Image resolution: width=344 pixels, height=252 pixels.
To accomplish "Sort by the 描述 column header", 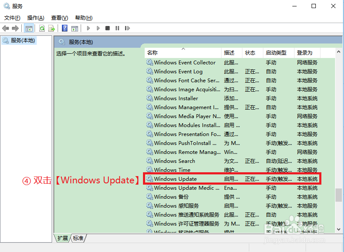I will [232, 53].
